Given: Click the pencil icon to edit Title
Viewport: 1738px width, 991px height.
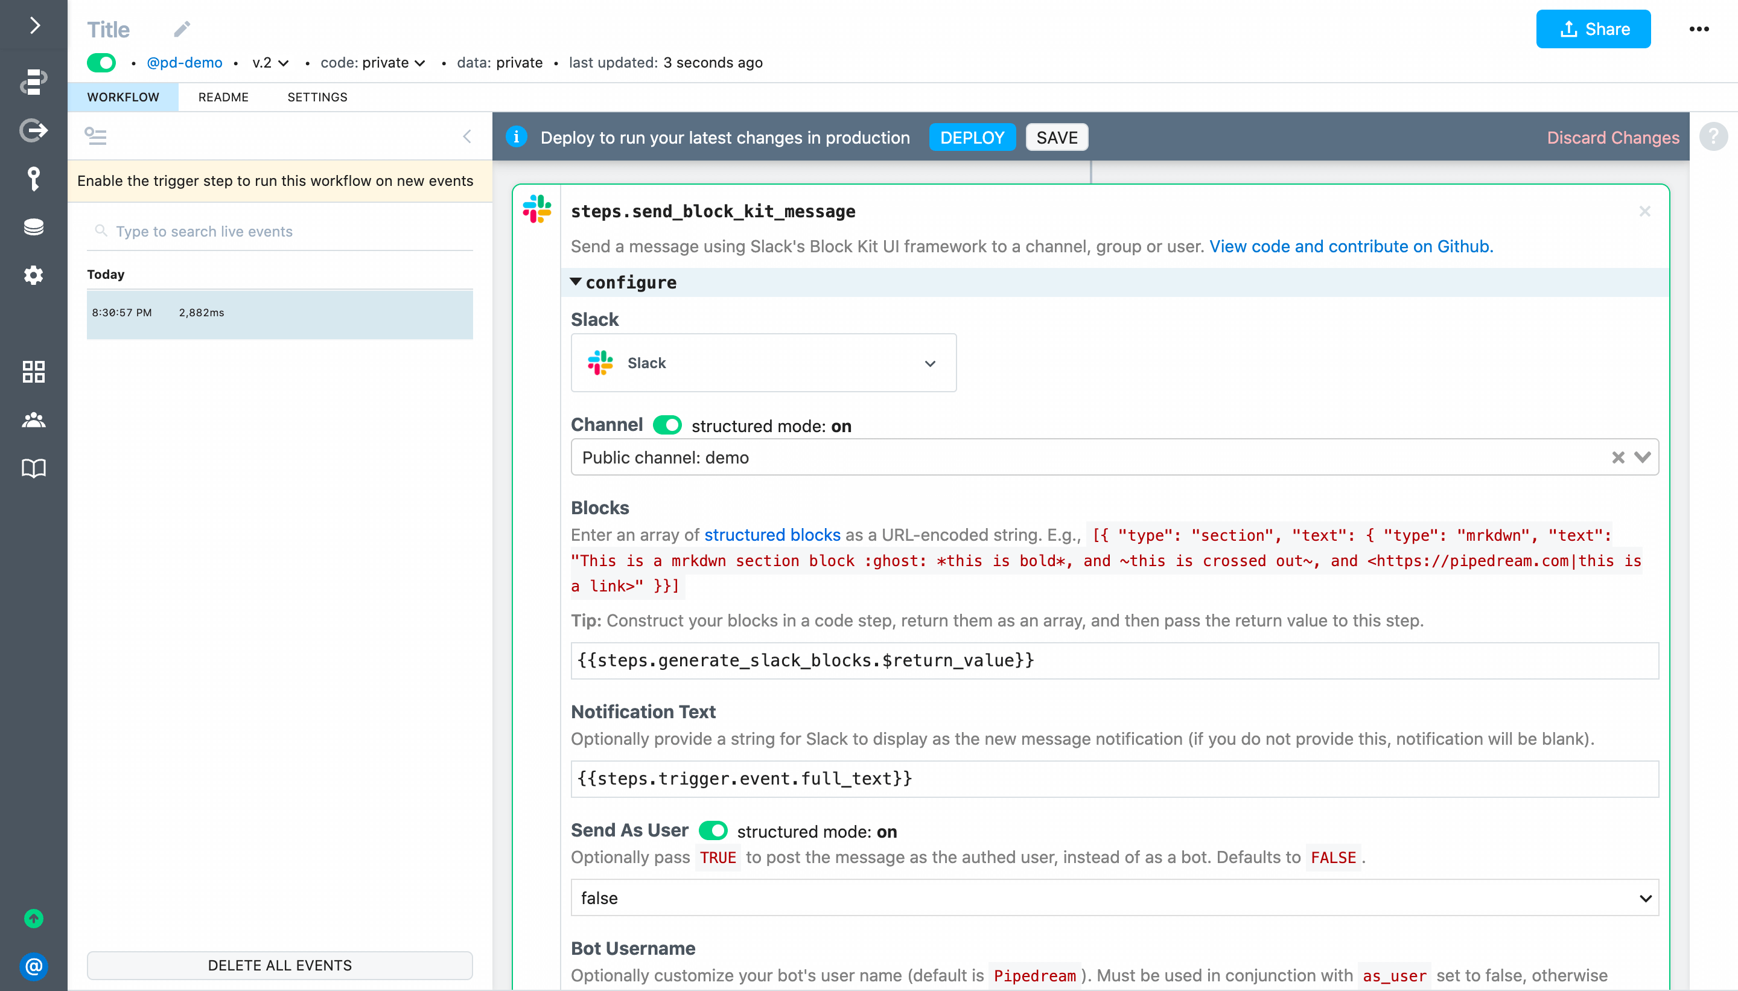Looking at the screenshot, I should (x=182, y=29).
